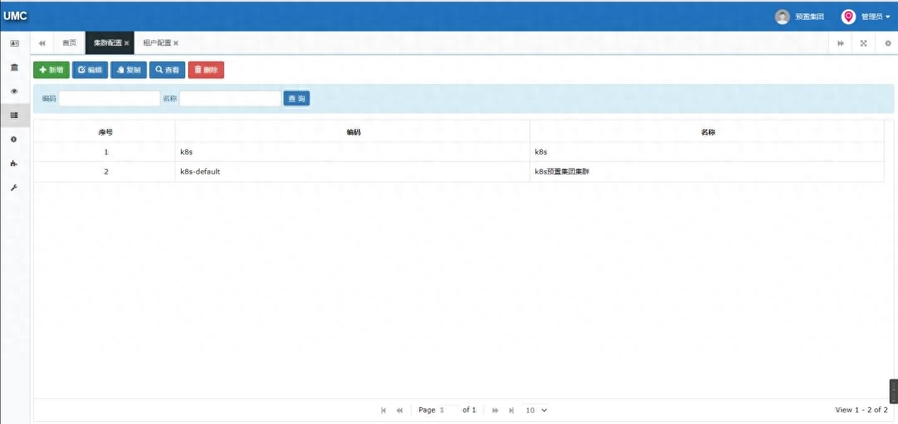898x424 pixels.
Task: Open the bank building sidebar icon
Action: pyautogui.click(x=14, y=67)
